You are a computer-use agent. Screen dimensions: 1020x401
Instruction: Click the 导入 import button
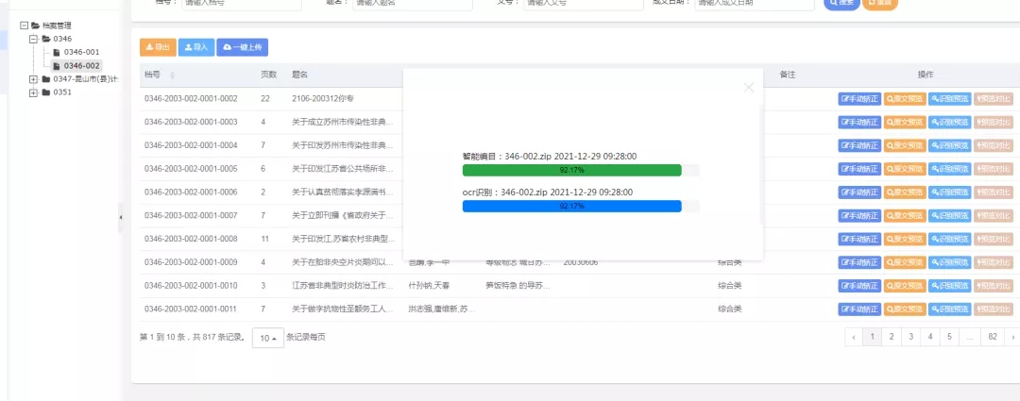pos(195,47)
